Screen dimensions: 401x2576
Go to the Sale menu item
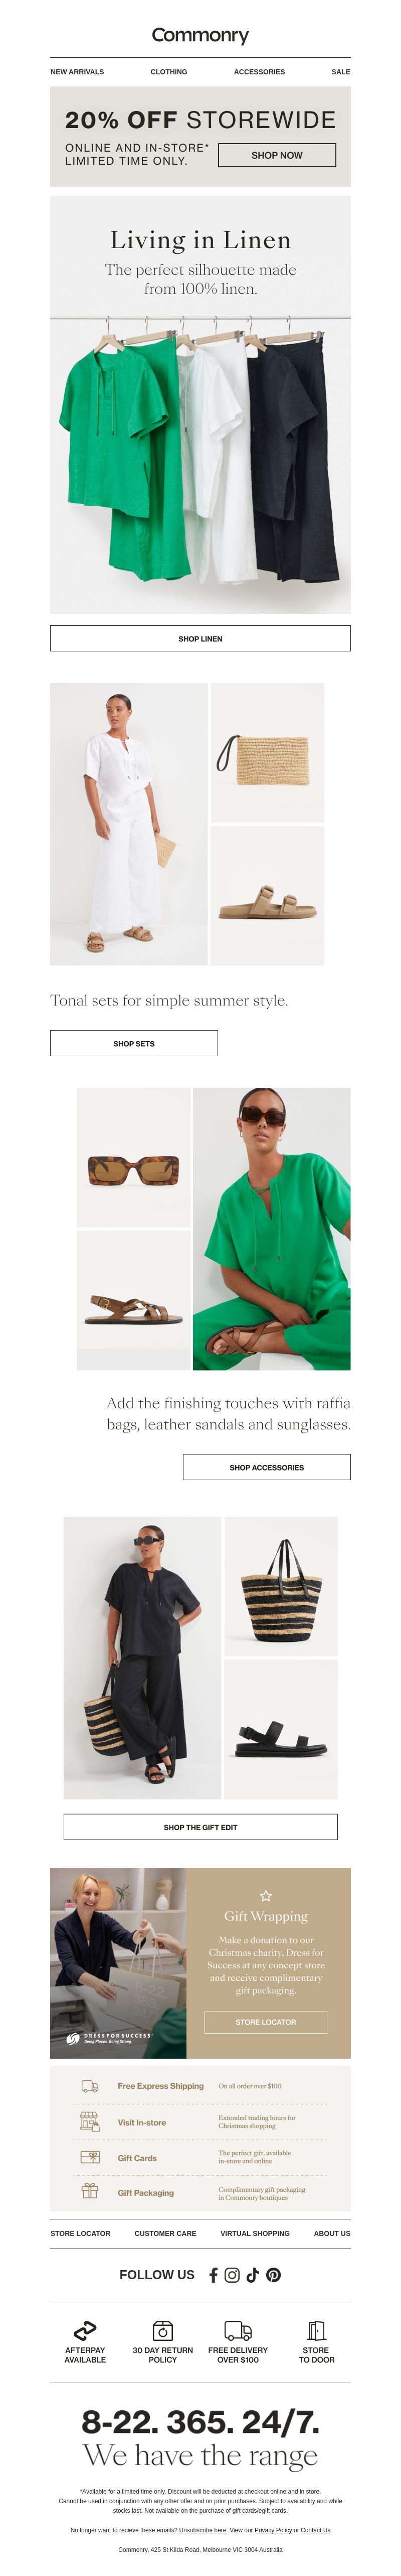click(x=340, y=72)
